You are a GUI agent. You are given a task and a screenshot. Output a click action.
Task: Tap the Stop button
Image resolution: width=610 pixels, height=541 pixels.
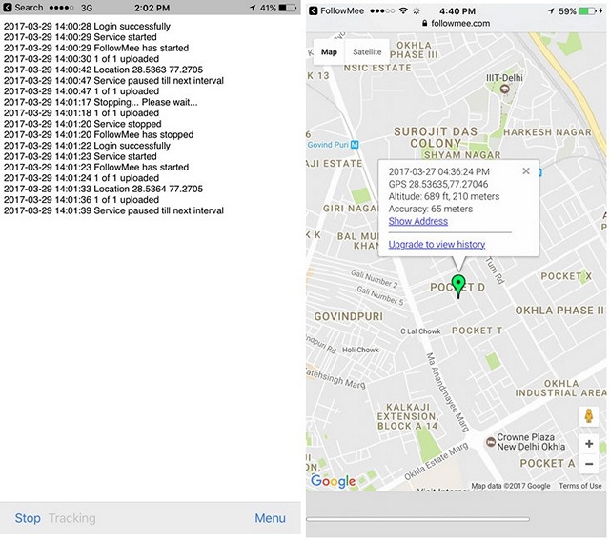[28, 518]
